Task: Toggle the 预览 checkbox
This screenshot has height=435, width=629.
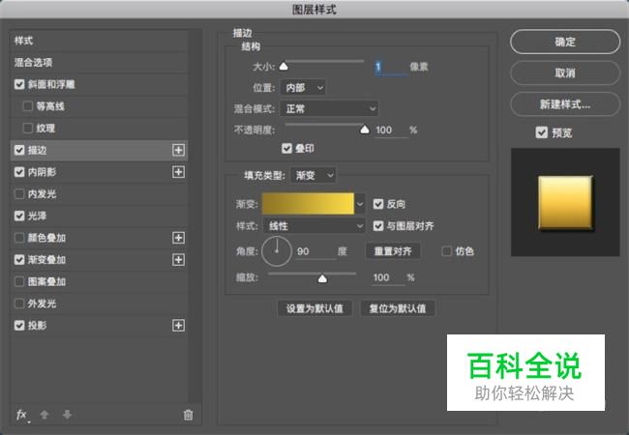Action: click(x=542, y=132)
